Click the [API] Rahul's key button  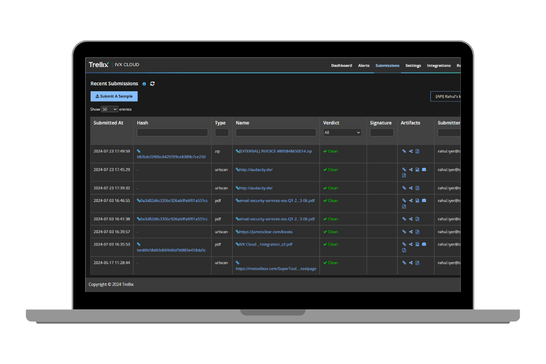coord(446,97)
